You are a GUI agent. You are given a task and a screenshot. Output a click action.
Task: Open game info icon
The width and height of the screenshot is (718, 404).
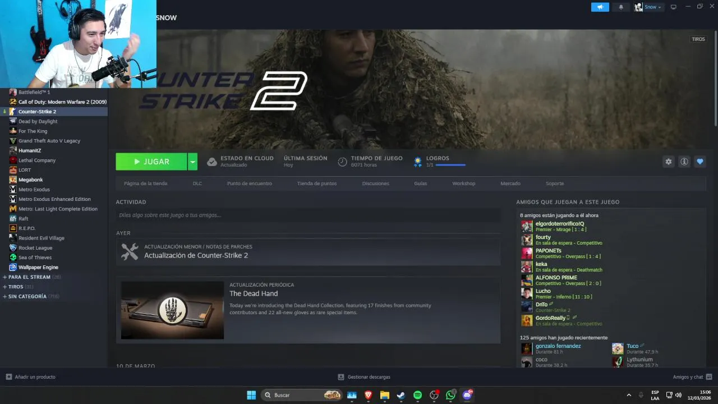tap(684, 162)
